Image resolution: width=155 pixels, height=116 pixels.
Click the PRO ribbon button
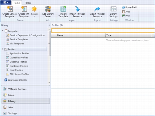coord(126,16)
